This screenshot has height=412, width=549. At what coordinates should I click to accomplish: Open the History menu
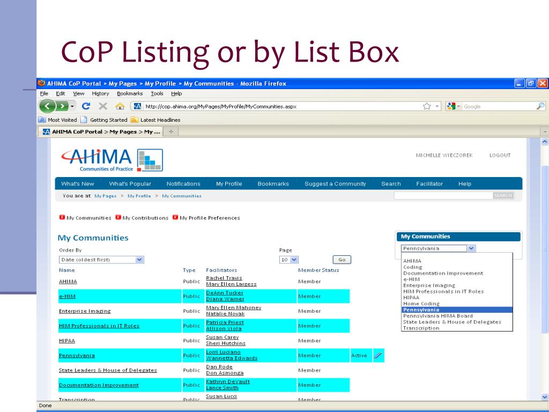tap(100, 93)
